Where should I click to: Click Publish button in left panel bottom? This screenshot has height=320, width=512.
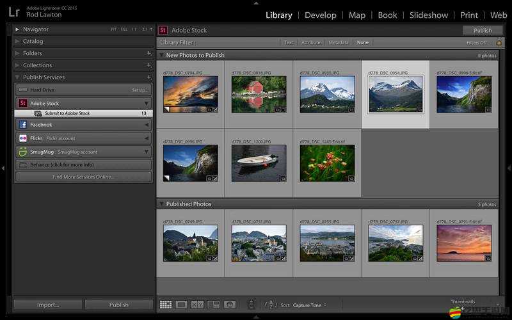[x=119, y=305]
